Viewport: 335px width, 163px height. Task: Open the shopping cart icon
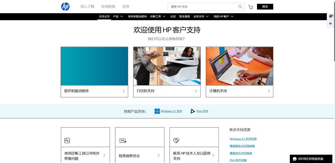click(x=251, y=7)
